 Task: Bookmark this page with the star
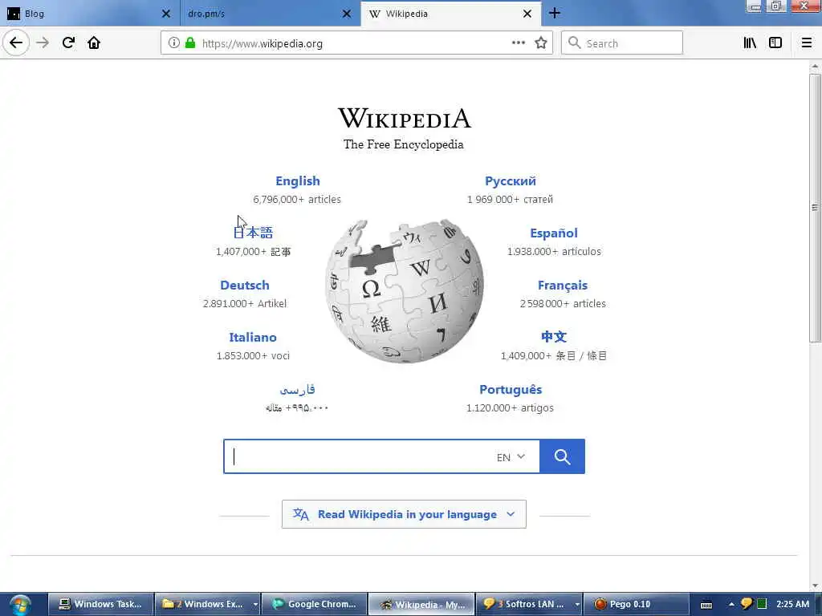(541, 43)
